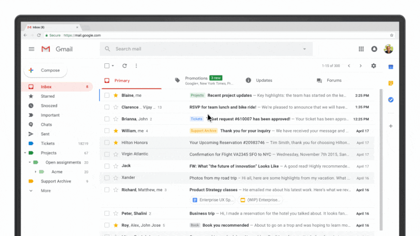420x236 pixels.
Task: Reload the page in the browser
Action: pos(39,35)
